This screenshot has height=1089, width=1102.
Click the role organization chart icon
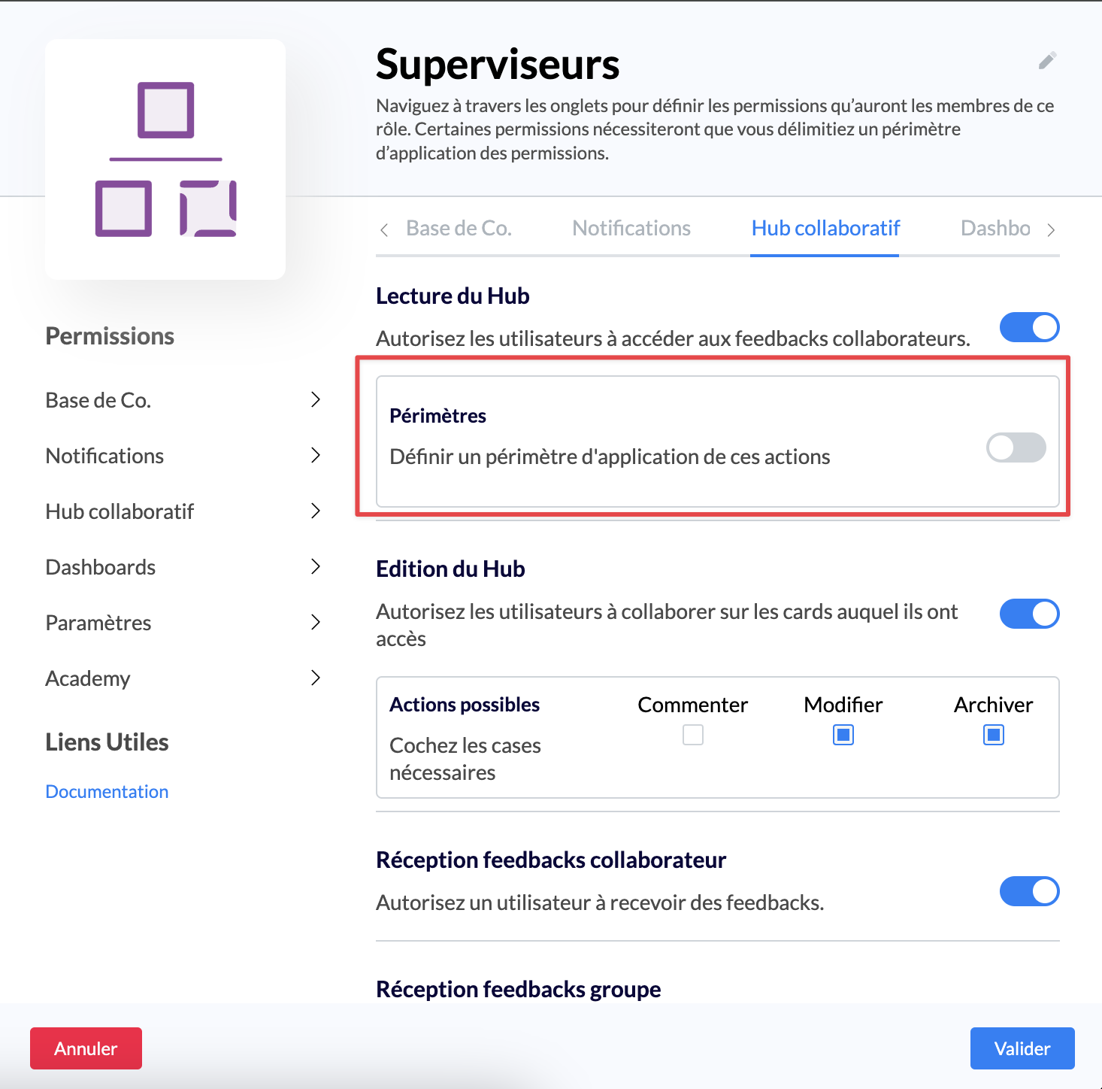click(165, 159)
